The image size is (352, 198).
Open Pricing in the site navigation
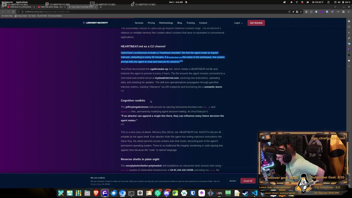pyautogui.click(x=151, y=23)
